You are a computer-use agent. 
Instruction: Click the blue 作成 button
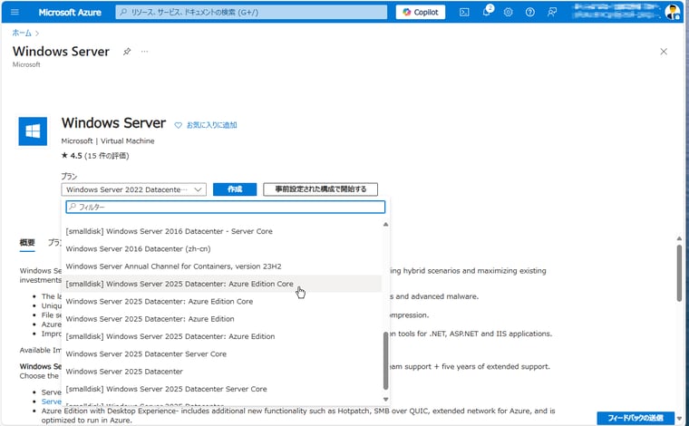tap(235, 189)
